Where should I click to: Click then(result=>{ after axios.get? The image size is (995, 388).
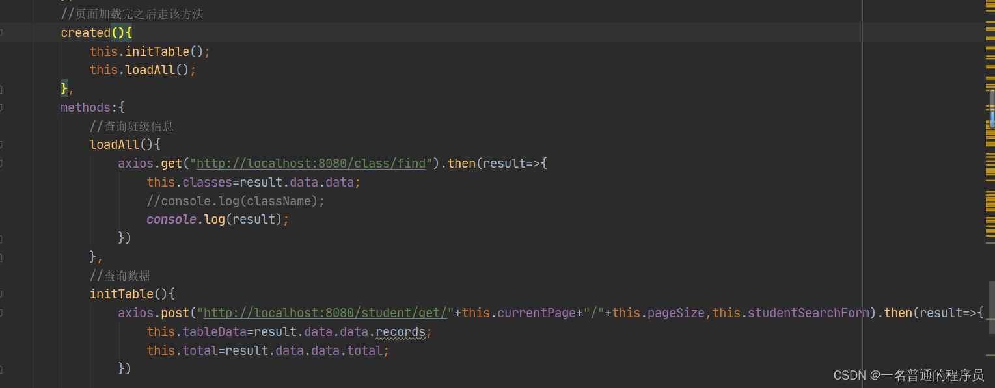click(x=497, y=163)
